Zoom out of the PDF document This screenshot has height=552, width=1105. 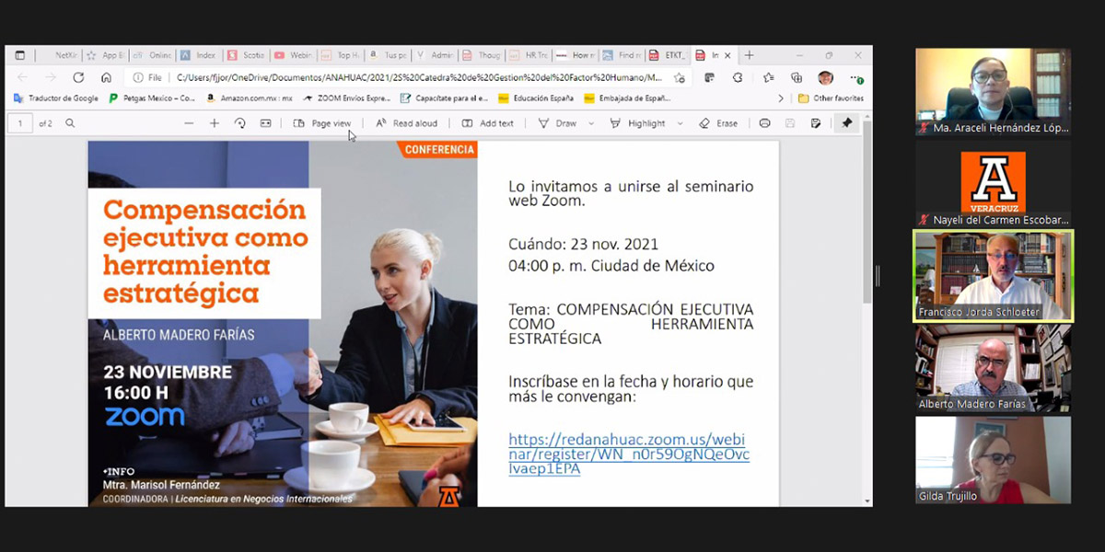[189, 123]
